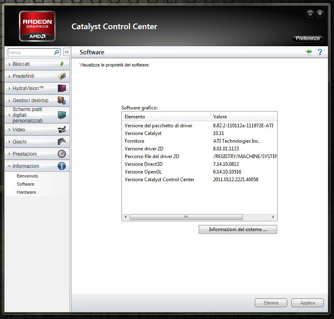
Task: Click the scrollbar left arrow in software table
Action: coord(126,217)
